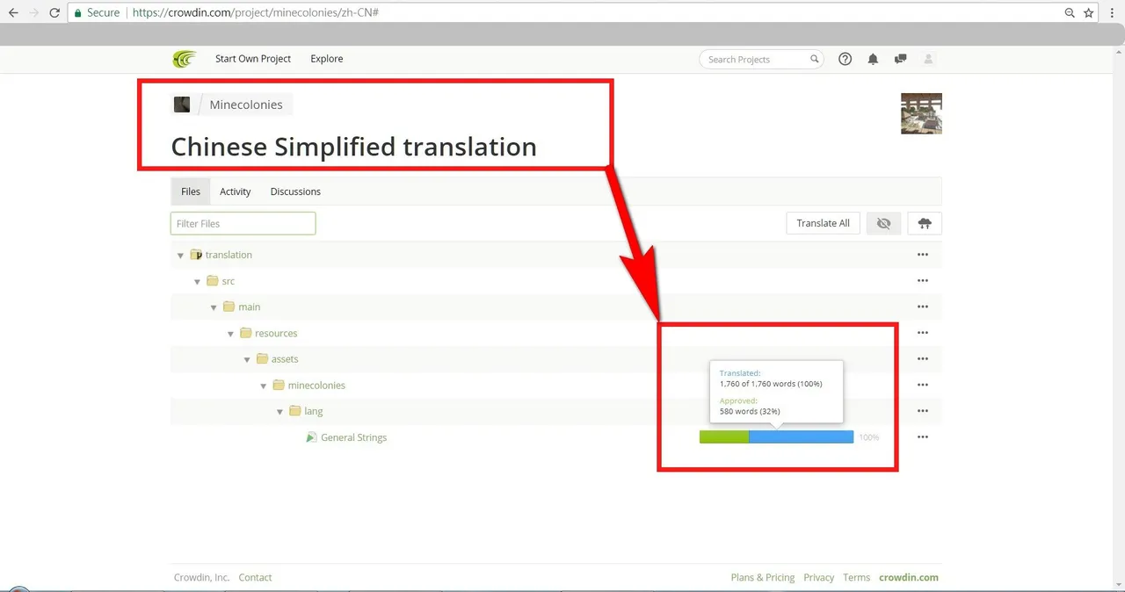Click the zoom magnifier icon in address bar

1070,13
